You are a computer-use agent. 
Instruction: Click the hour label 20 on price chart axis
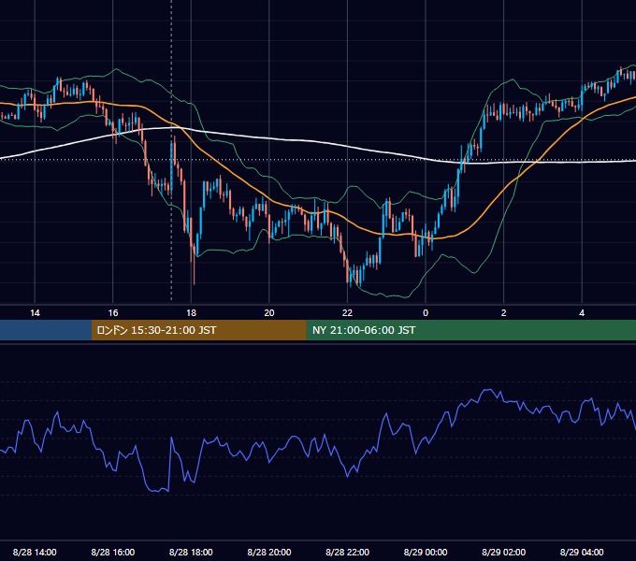[269, 312]
